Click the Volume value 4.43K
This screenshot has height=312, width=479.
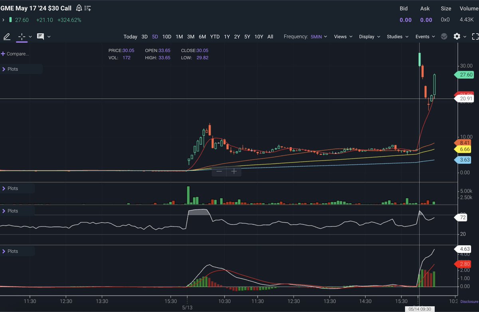click(466, 20)
